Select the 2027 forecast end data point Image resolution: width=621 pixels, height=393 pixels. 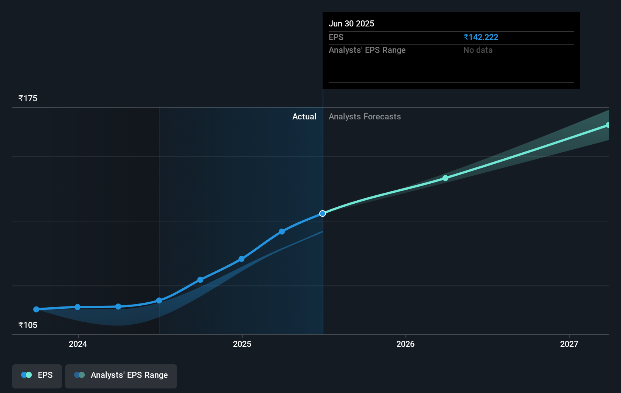(608, 125)
